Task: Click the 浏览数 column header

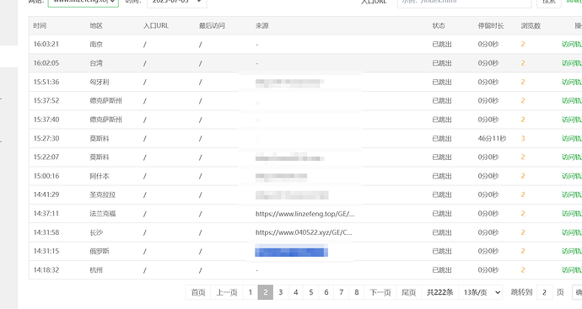Action: (x=531, y=25)
